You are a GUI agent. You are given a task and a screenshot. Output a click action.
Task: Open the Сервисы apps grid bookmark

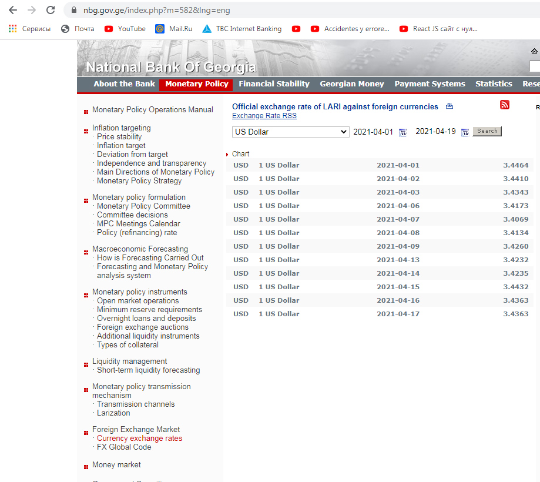pos(29,29)
